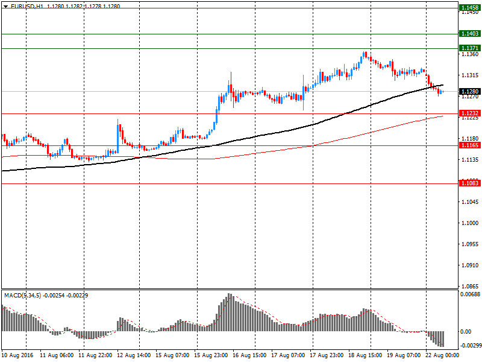Click the 15 Aug 23:00 time label
The image size is (482, 362).
[211, 355]
